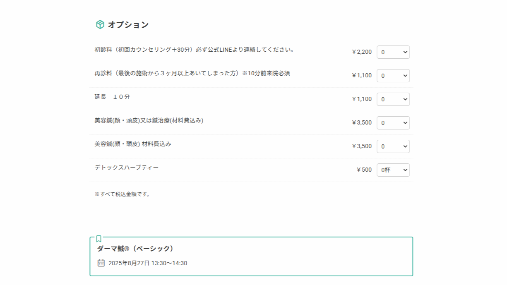507x285 pixels.
Task: Open quantity dropdown for 美容鍼又は鍼治療
Action: [x=393, y=123]
